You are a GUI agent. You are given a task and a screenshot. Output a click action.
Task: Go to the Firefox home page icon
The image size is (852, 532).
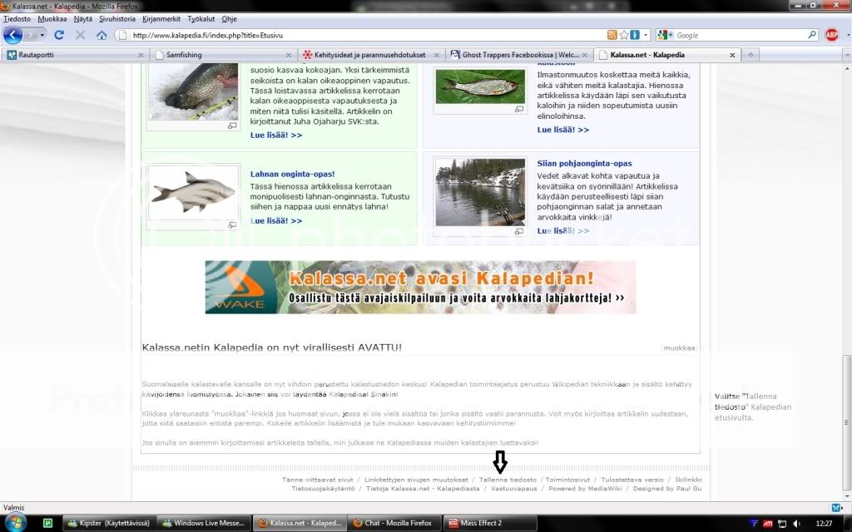click(x=102, y=35)
